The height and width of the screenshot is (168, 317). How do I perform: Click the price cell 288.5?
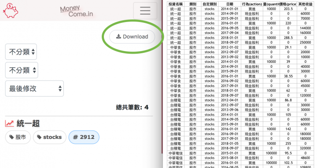coord(288,38)
